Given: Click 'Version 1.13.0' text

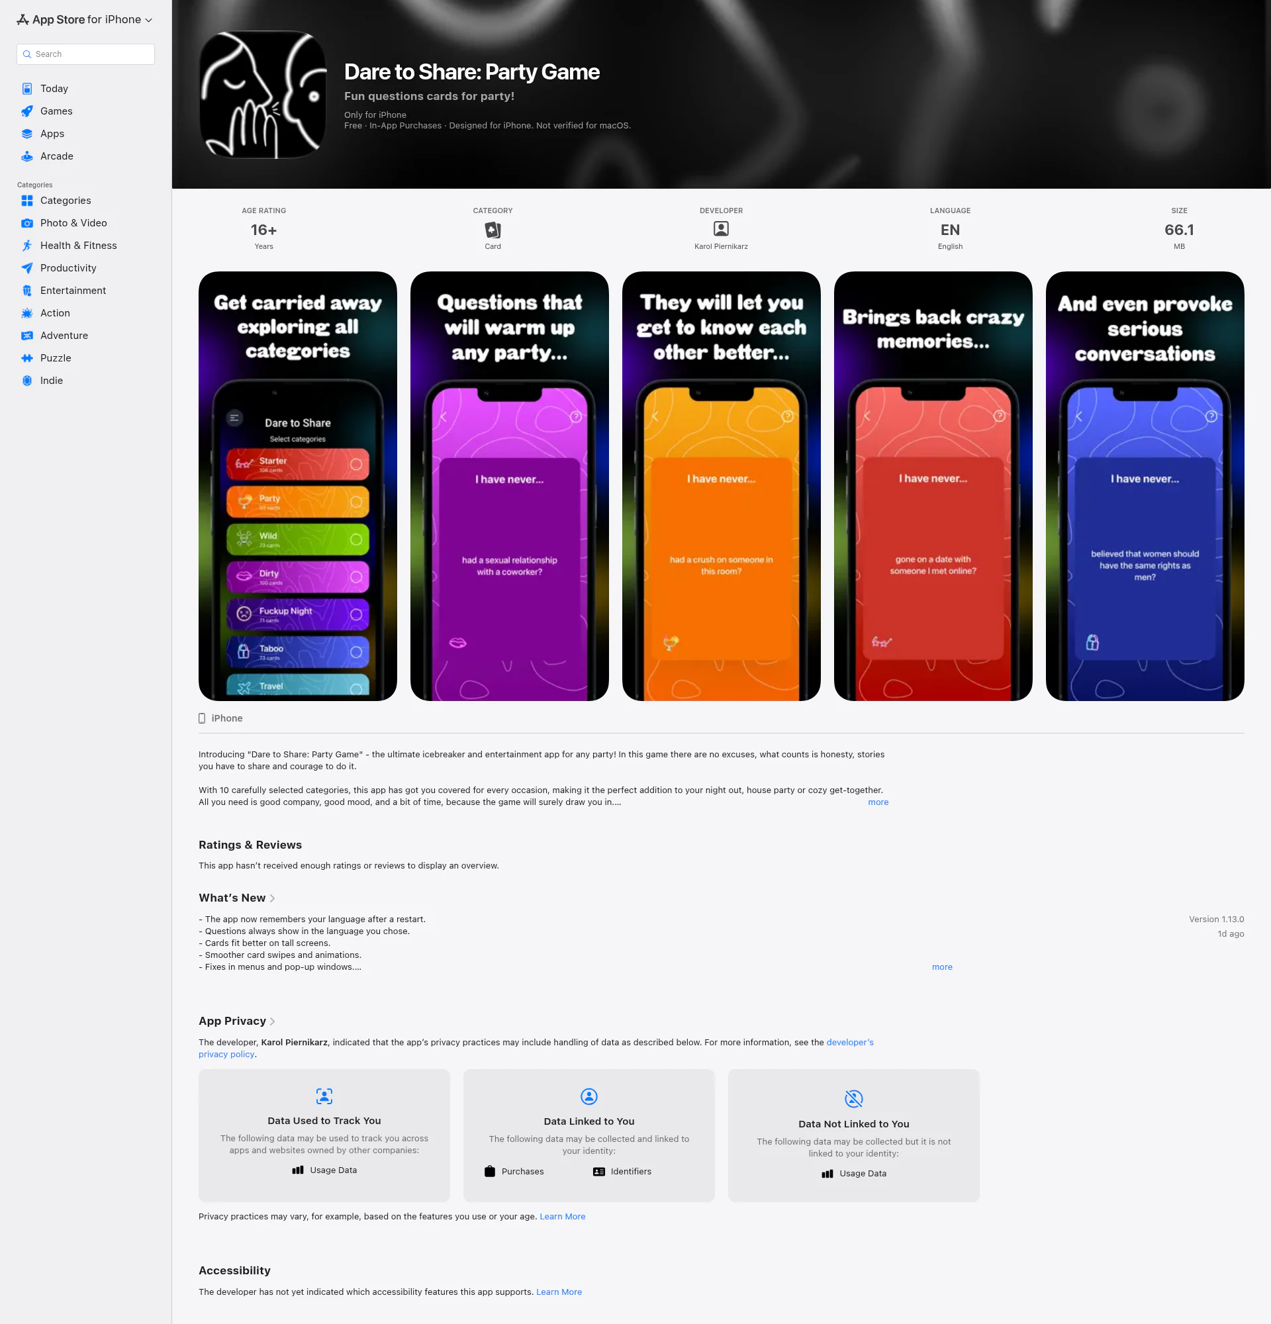Looking at the screenshot, I should 1216,920.
